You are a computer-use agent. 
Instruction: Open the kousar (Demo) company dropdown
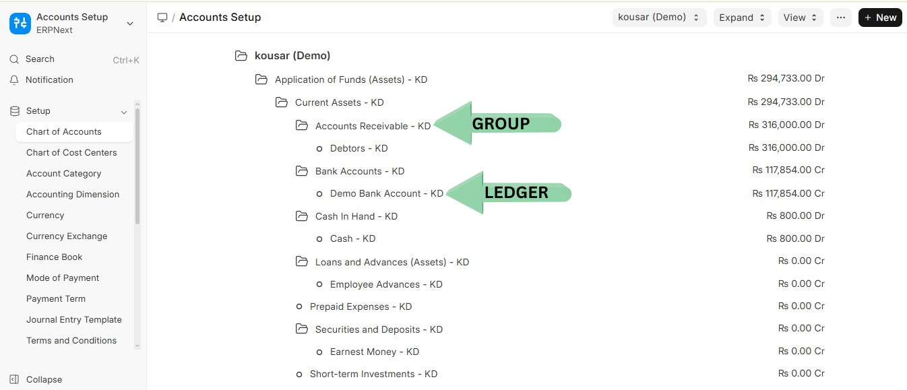(x=659, y=18)
